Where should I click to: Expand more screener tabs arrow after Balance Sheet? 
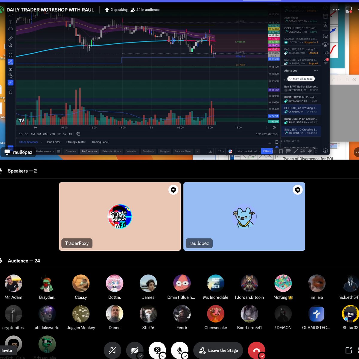(x=197, y=151)
